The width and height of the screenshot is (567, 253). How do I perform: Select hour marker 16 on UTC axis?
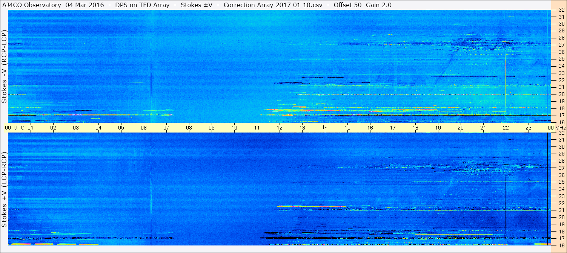[x=370, y=128]
